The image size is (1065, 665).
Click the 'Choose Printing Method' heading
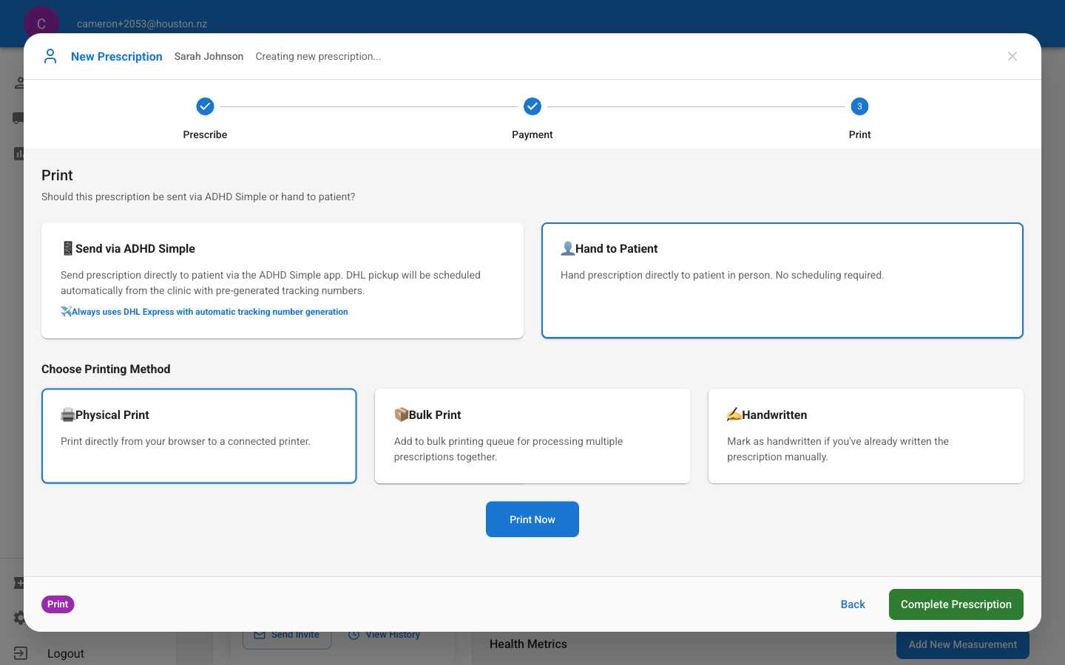pyautogui.click(x=106, y=369)
